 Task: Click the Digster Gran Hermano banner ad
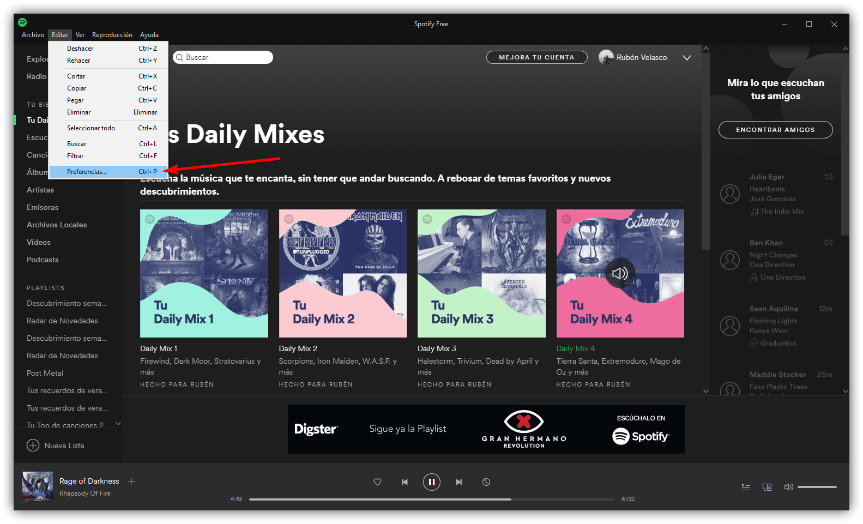(x=486, y=429)
